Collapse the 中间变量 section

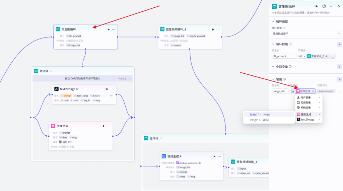[273, 67]
